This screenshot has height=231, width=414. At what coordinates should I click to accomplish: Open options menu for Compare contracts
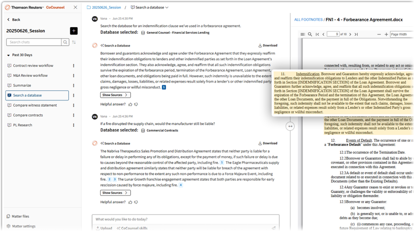coord(73,115)
